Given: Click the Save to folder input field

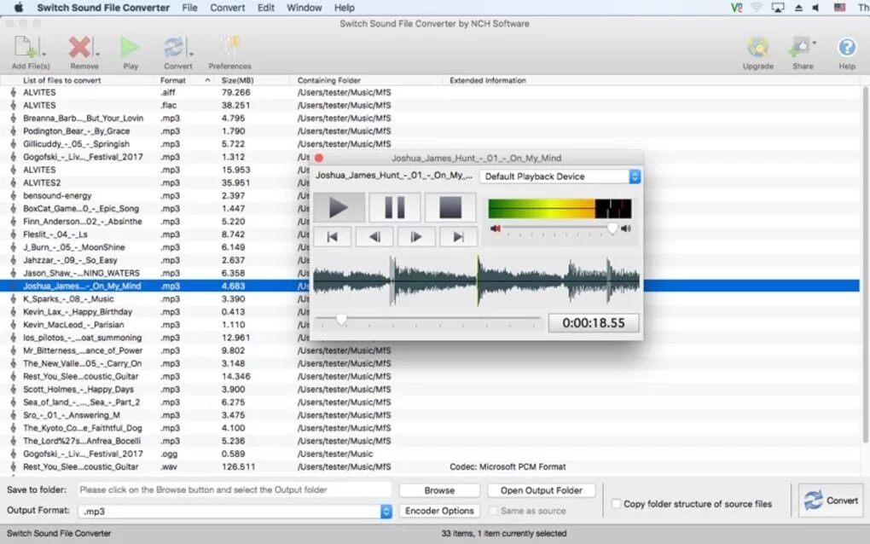Looking at the screenshot, I should point(235,490).
